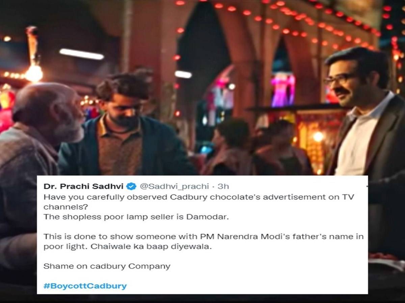Select the line mentioning lamp seller Damodar
The width and height of the screenshot is (405, 303).
pos(136,217)
